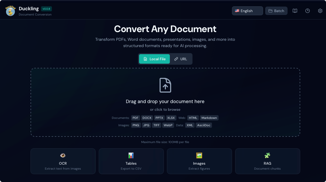The width and height of the screenshot is (326, 182).
Task: Click the Duckling duck logo
Action: [11, 11]
